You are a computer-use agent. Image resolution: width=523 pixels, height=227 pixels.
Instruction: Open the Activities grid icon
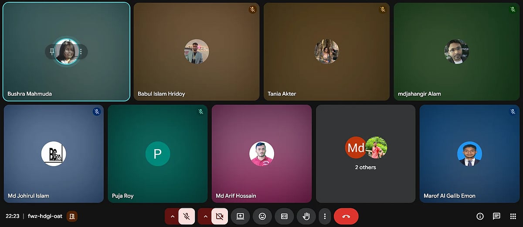pos(513,216)
